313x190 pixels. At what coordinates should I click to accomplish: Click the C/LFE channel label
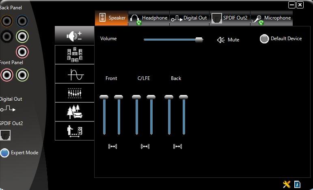(x=144, y=78)
